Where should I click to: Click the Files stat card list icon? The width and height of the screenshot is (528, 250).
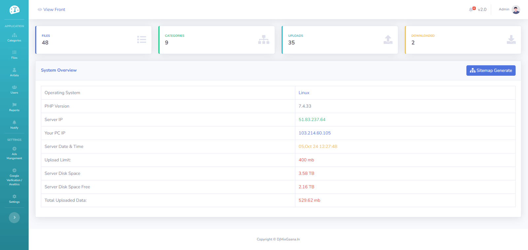point(142,40)
